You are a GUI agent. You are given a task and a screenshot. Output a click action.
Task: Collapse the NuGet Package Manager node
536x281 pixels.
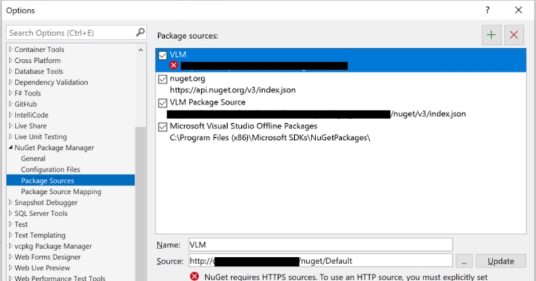coord(10,148)
